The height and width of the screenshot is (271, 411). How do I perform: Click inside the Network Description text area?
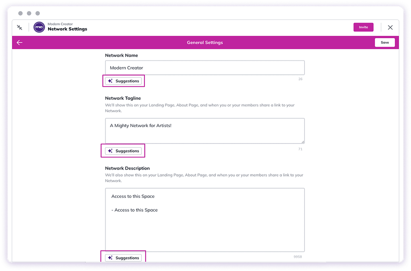click(205, 225)
